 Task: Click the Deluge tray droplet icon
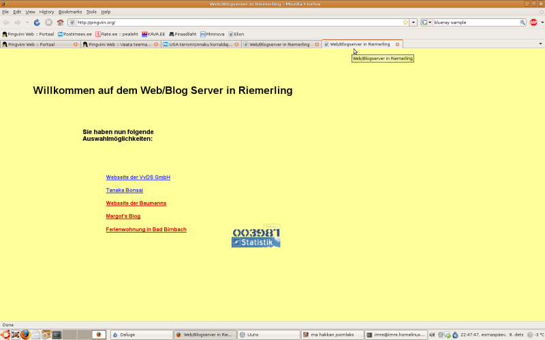point(455,335)
